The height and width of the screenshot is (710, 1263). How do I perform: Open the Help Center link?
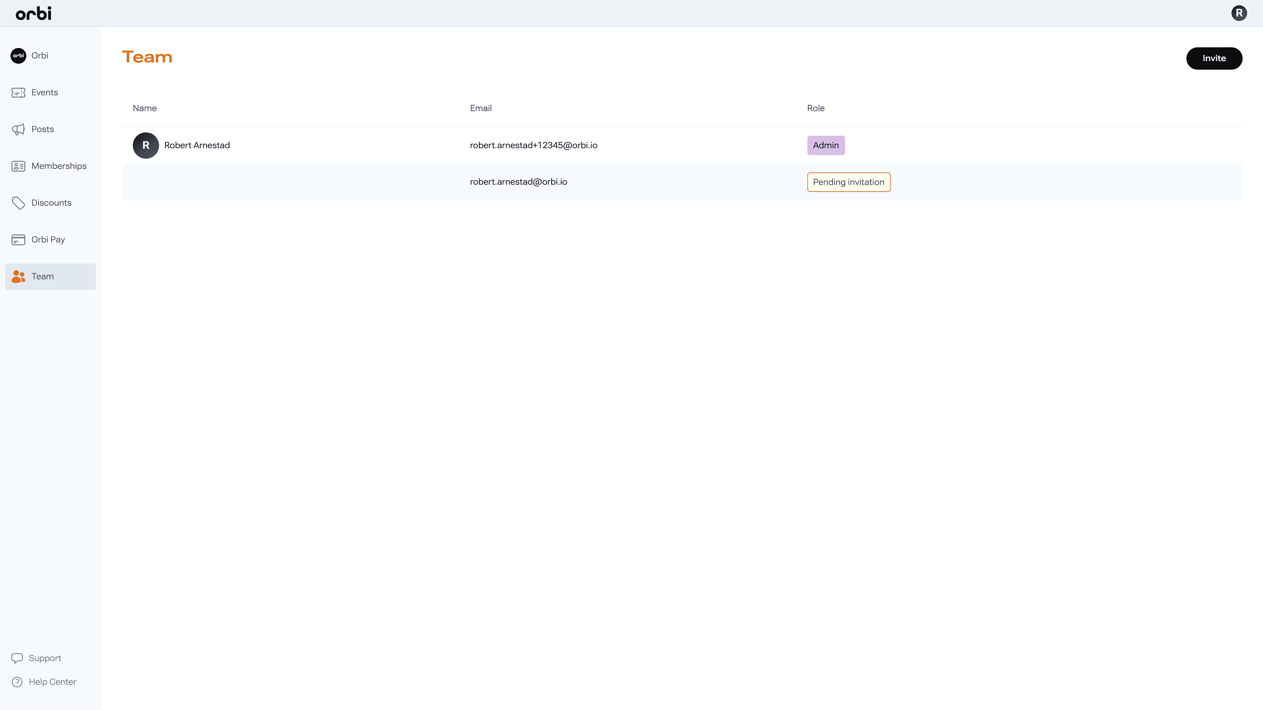coord(53,682)
